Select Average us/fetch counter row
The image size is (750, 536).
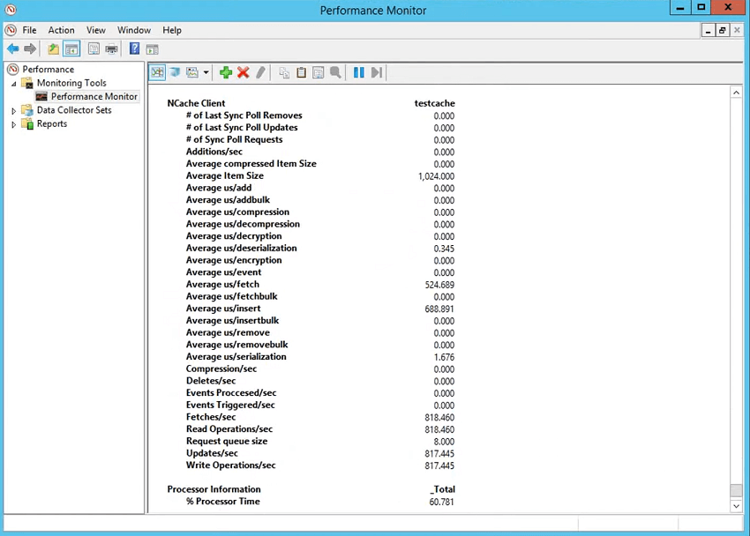[222, 284]
